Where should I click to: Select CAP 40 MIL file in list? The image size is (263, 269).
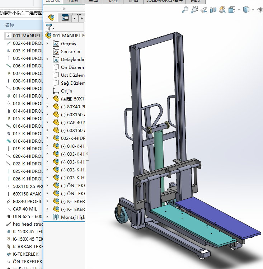(x=25, y=209)
